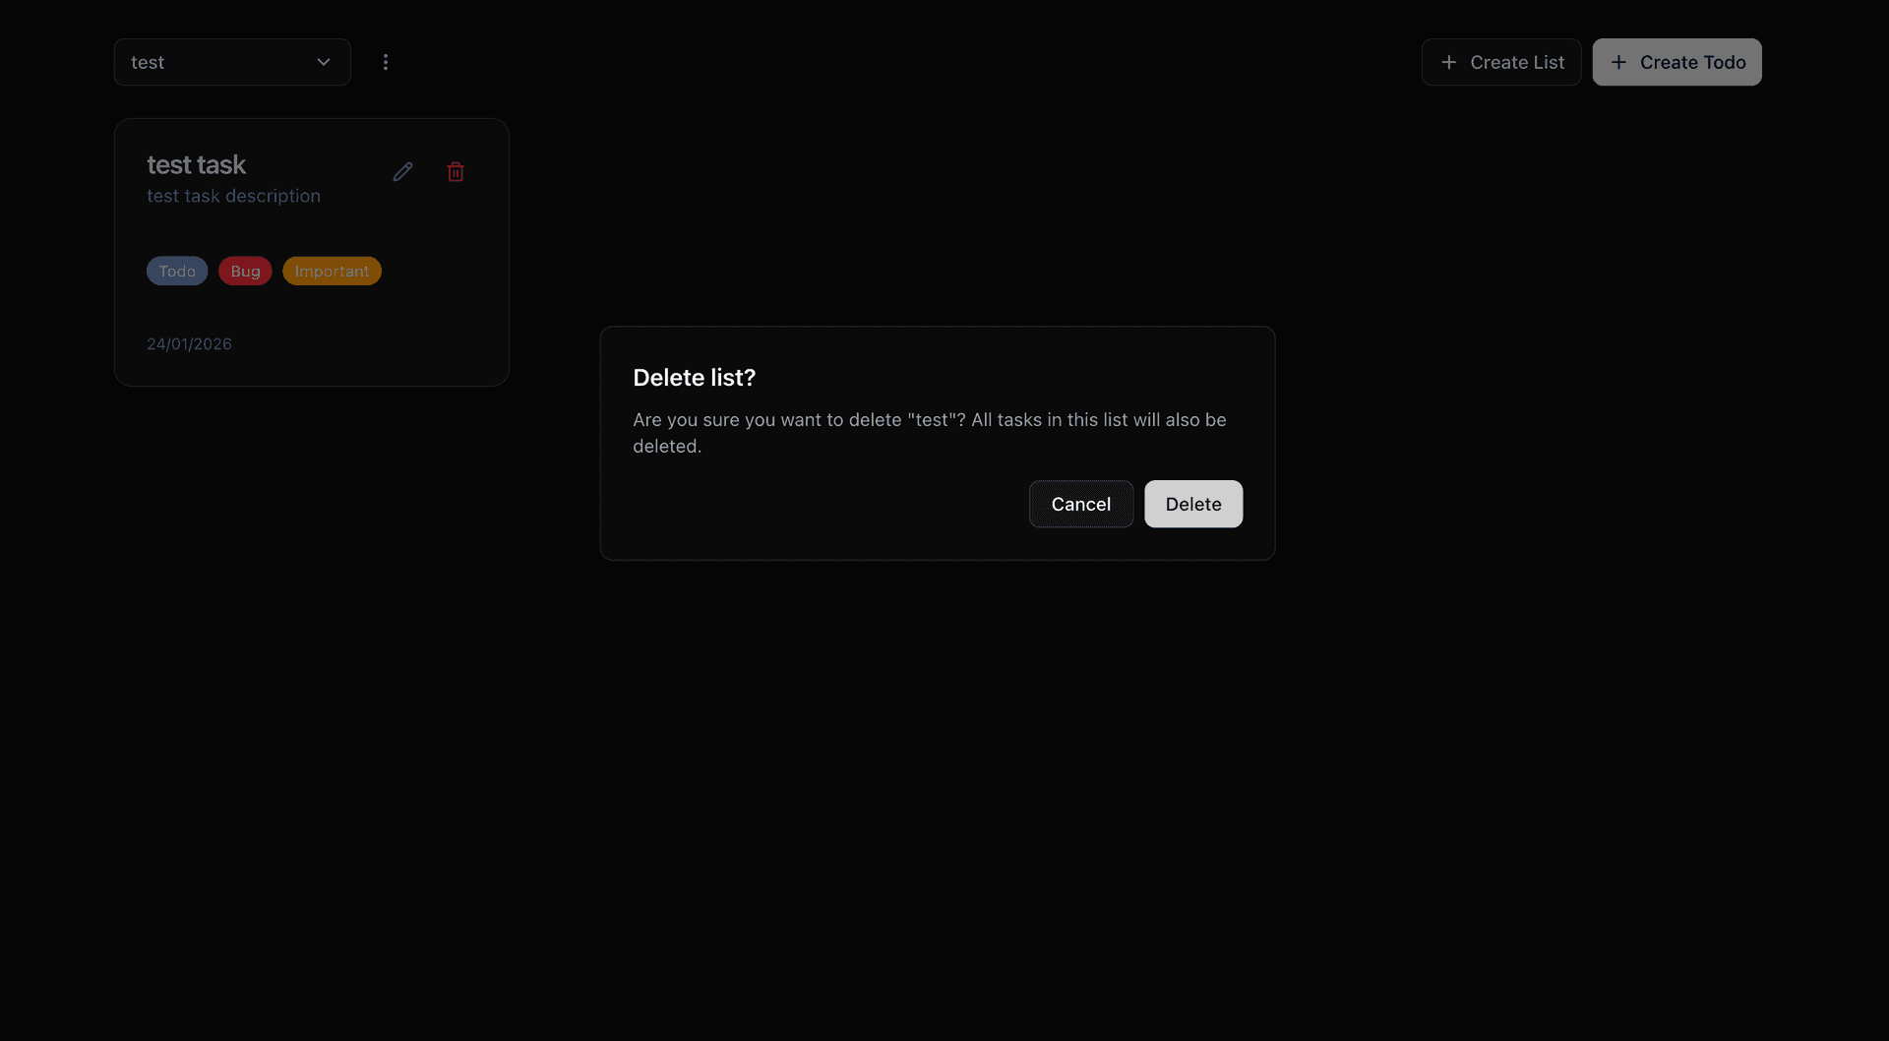The width and height of the screenshot is (1889, 1041).
Task: Click the pencil edit icon on test task
Action: [402, 172]
